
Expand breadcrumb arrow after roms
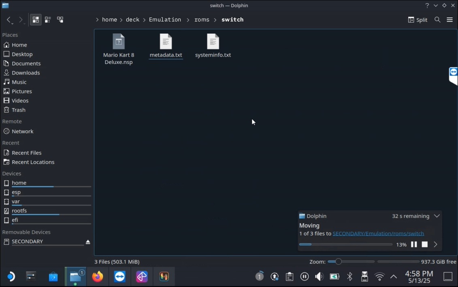tap(215, 19)
